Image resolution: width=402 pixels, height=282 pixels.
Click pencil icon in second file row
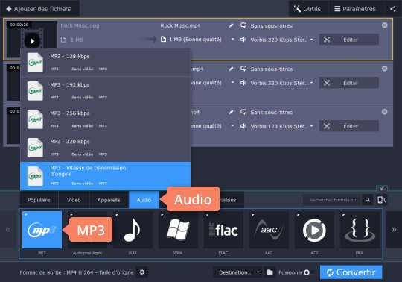coord(231,69)
